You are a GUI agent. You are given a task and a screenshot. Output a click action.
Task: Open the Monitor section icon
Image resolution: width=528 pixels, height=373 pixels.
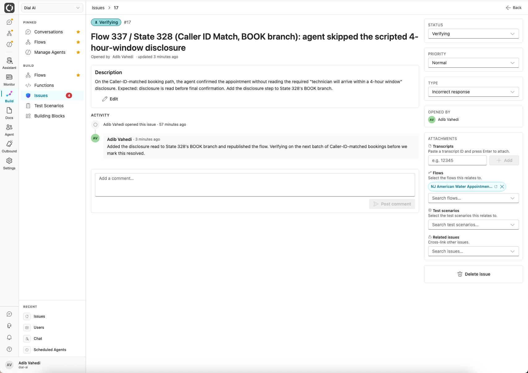pyautogui.click(x=9, y=80)
